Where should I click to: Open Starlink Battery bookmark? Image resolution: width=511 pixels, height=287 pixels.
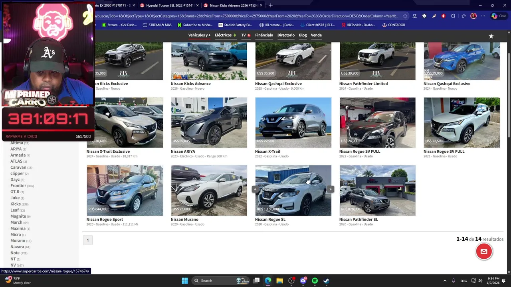[x=235, y=25]
